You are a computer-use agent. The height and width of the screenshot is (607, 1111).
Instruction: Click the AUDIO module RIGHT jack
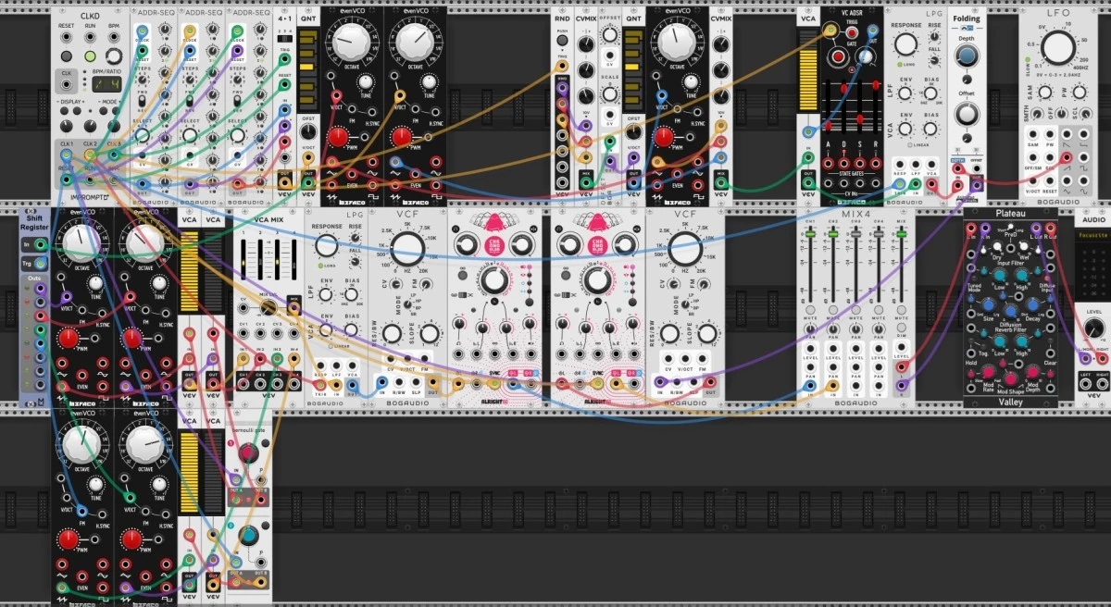[1103, 383]
